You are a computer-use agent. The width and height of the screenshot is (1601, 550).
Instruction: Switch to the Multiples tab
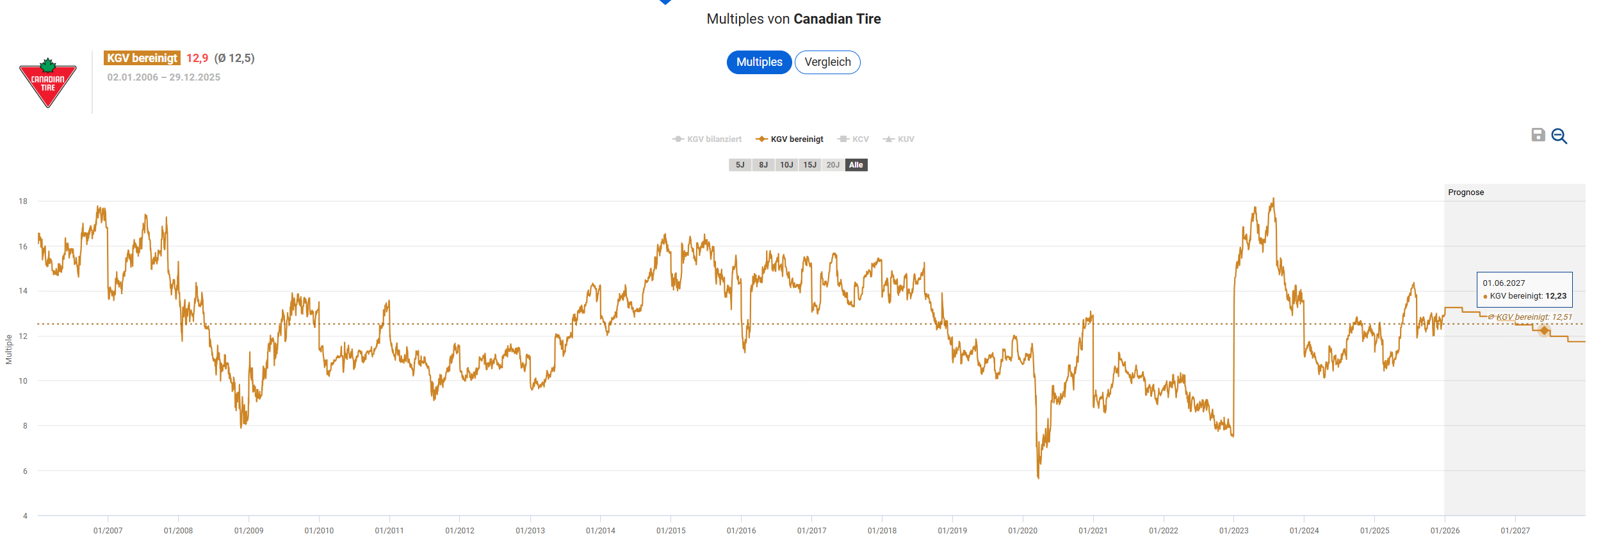coord(759,62)
